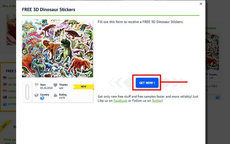230x144 pixels.
Task: Click the yellow NEW ribbon badge
Action: click(x=83, y=87)
